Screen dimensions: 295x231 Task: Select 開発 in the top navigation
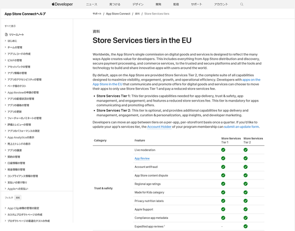pyautogui.click(x=159, y=4)
